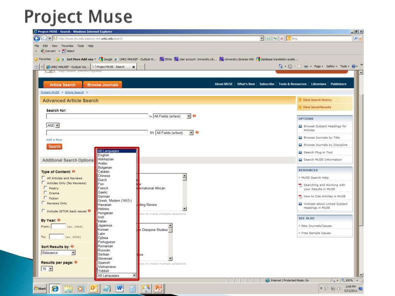395x296 pixels.
Task: Check the Fiction checkbox
Action: pos(46,198)
